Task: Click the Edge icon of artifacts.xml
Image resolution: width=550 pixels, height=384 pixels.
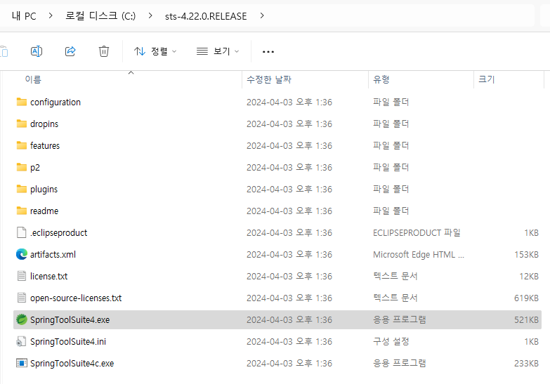Action: point(21,254)
